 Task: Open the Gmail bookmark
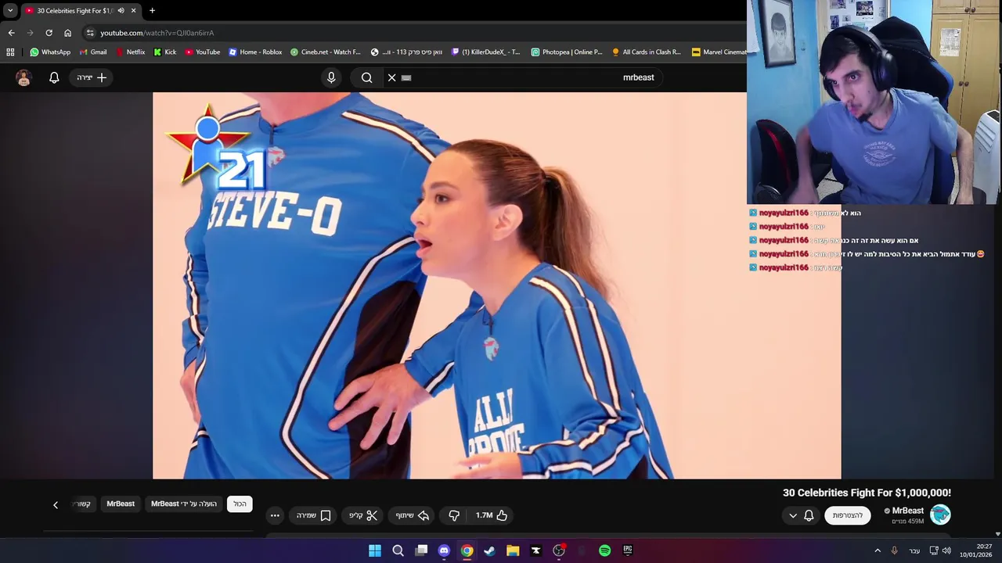93,52
